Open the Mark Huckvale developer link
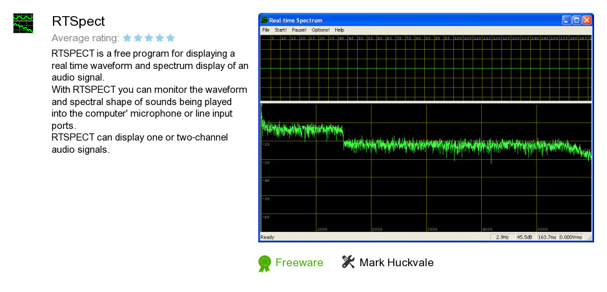Screen dimensions: 607x292 click(396, 262)
